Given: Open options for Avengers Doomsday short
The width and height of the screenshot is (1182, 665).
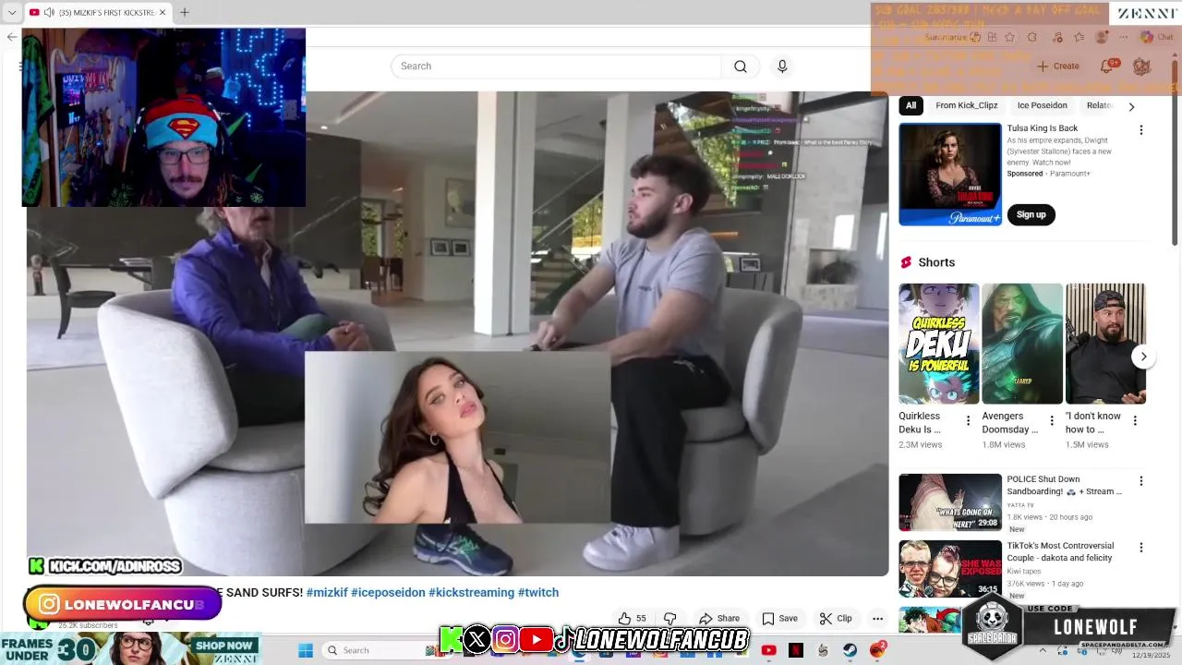Looking at the screenshot, I should coord(1051,421).
